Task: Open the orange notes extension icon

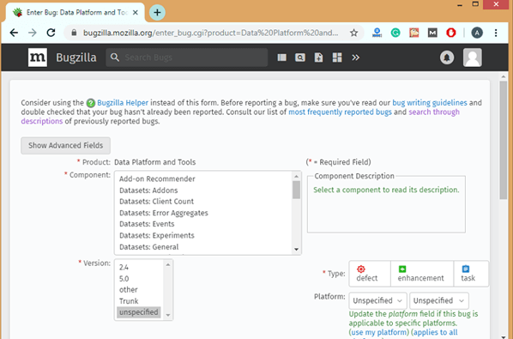Action: click(x=413, y=33)
